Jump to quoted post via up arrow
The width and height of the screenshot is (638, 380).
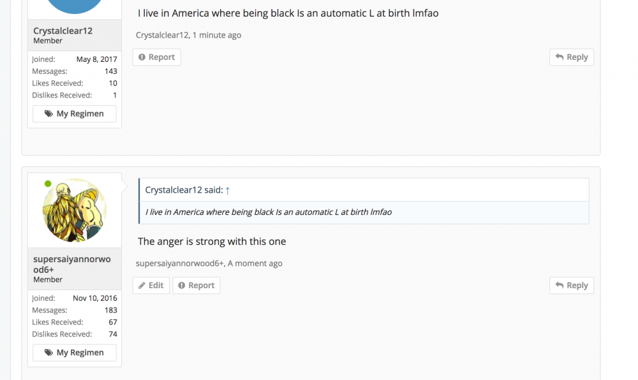[228, 190]
